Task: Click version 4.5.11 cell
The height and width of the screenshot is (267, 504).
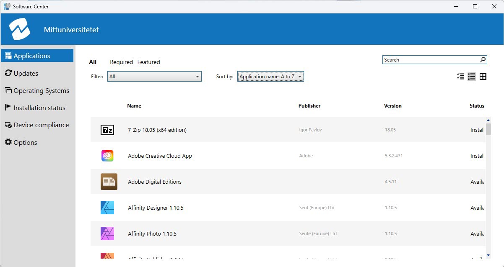Action: (x=391, y=182)
